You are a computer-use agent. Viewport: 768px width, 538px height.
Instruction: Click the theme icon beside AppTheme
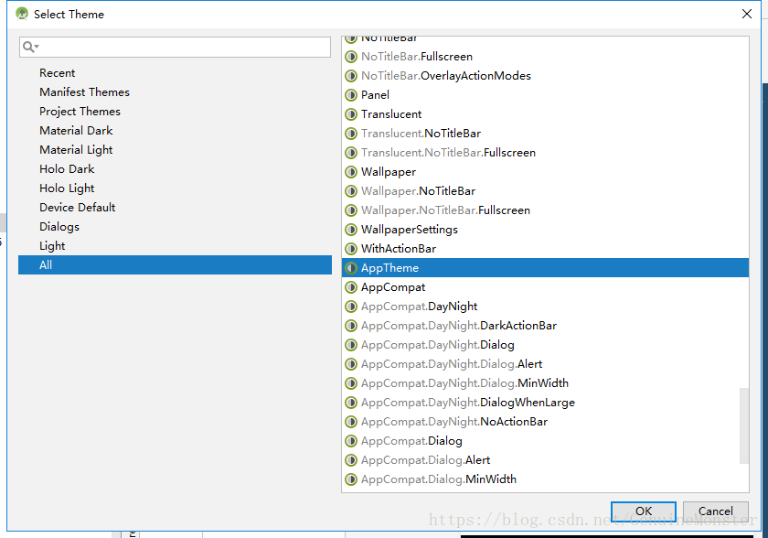click(351, 268)
